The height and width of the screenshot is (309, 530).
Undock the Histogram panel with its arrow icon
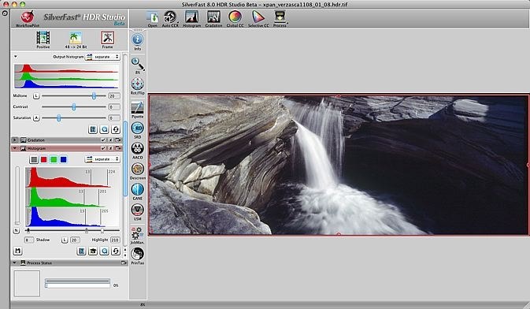point(118,148)
